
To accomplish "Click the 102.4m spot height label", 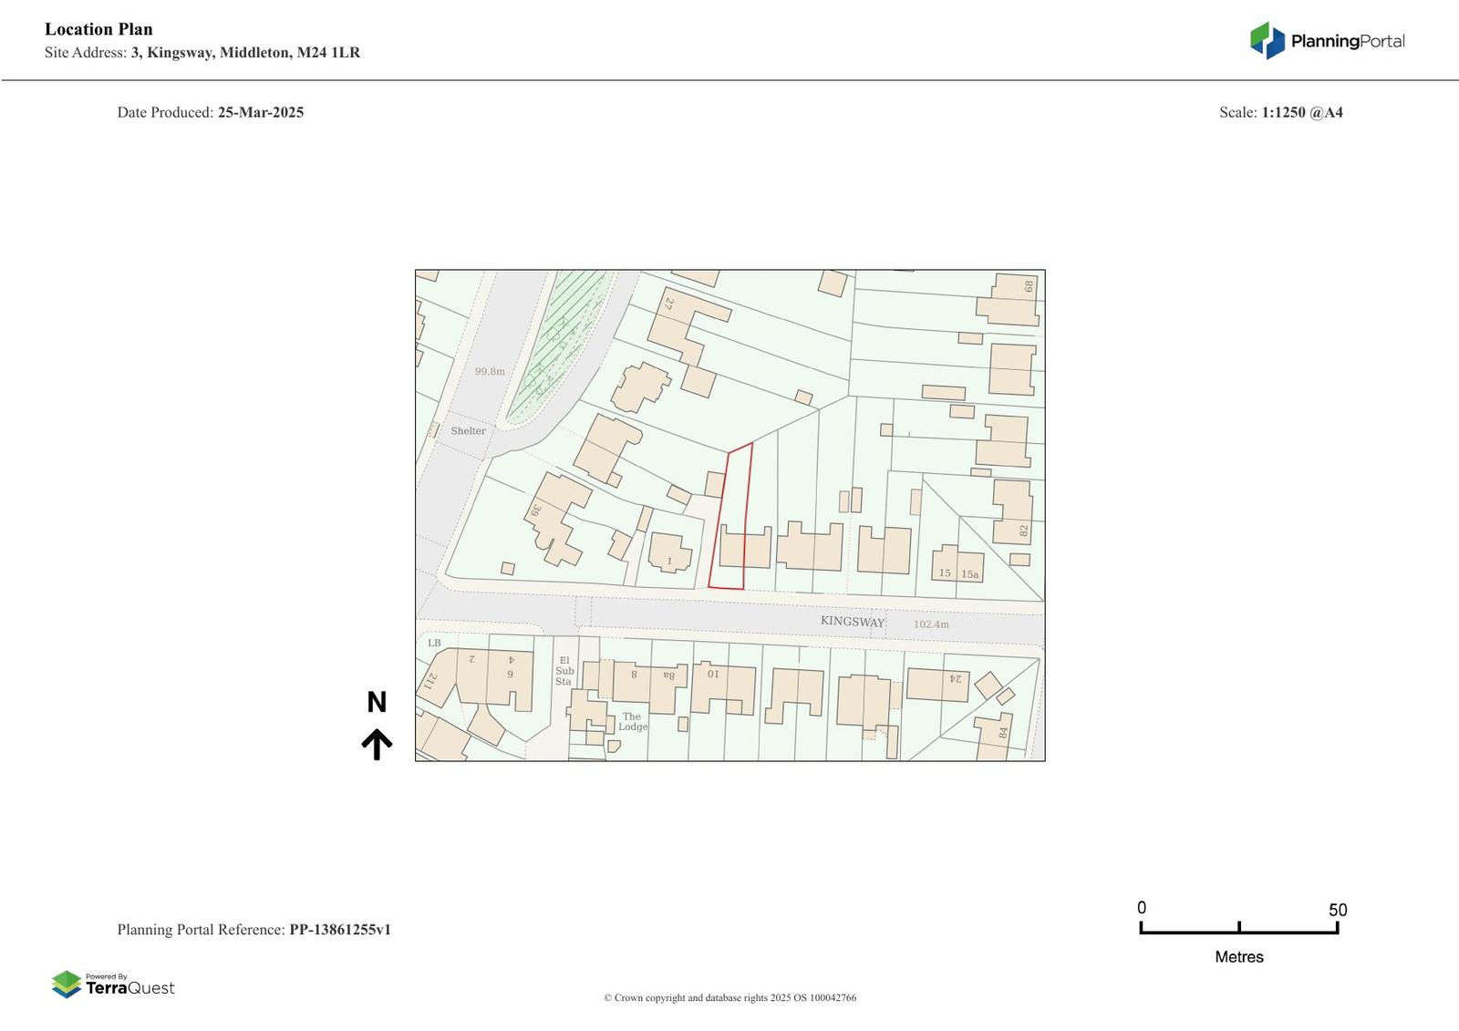I will 931,624.
